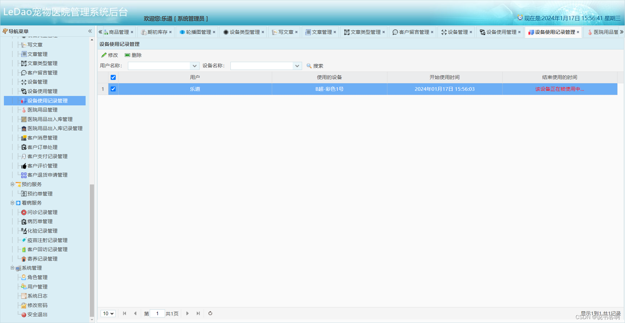Click 安全退出 to log out
The image size is (625, 323).
click(37, 314)
